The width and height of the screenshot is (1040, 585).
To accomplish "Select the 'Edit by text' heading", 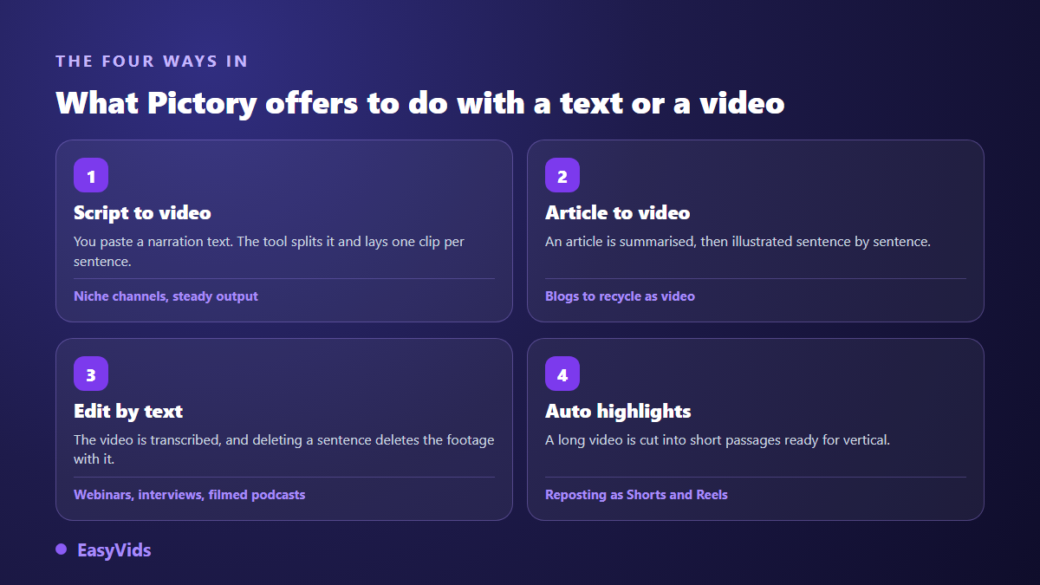I will click(128, 411).
